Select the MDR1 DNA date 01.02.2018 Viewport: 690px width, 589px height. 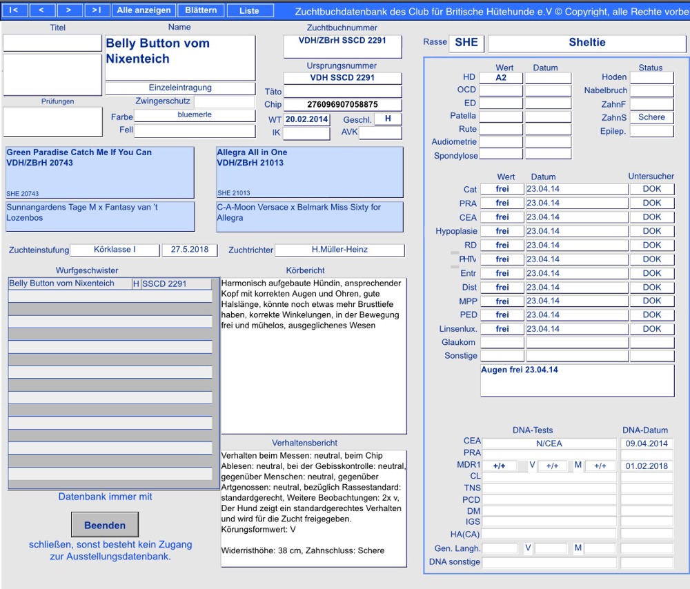coord(647,466)
